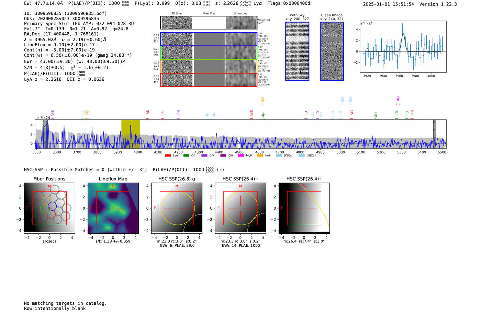481x327 pixels.
Task: Open the With Sky image cutout
Action: click(297, 51)
